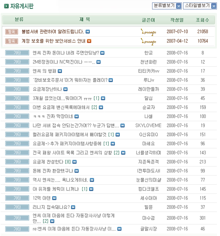This screenshot has width=220, height=236.
Task: Click the 필독 badge on 불법서버 notice
Action: (11, 32)
